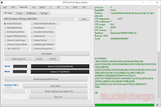Screen dimensions: 161x107
Task: Click Remove Frp(DownloadMode) button
Action: click(x=60, y=66)
